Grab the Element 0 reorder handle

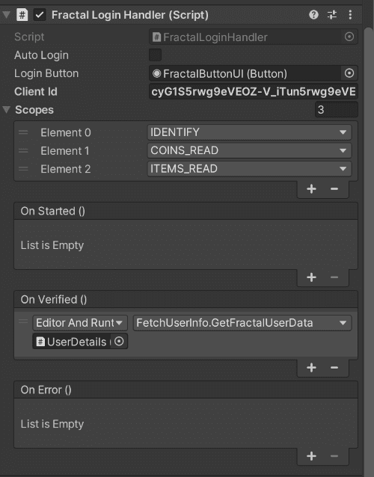coord(23,132)
